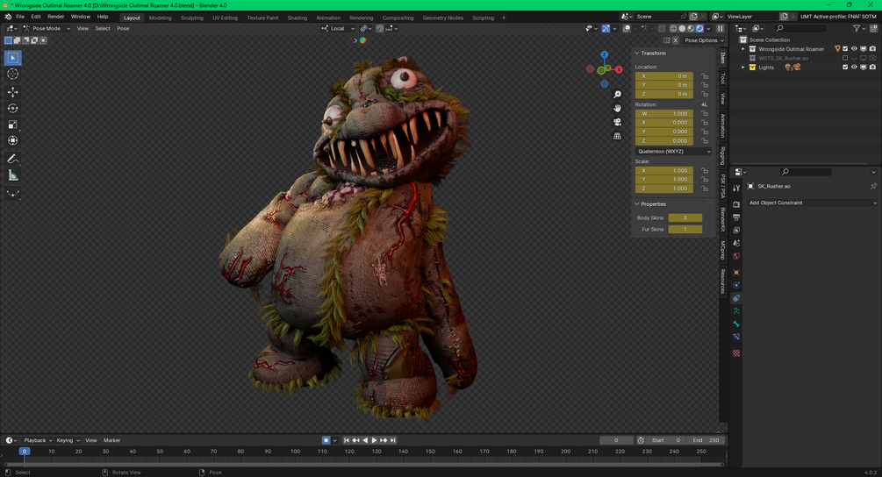
Task: Click the Body Skins value slider
Action: pyautogui.click(x=685, y=217)
